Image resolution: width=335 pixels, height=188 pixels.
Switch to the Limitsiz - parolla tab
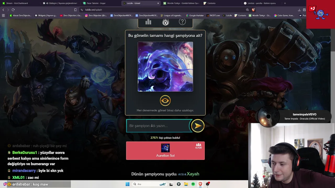click(262, 3)
